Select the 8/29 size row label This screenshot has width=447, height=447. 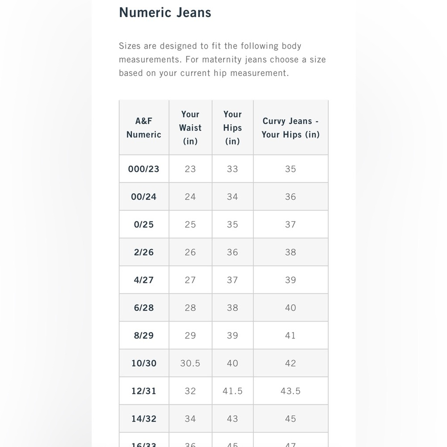click(143, 335)
